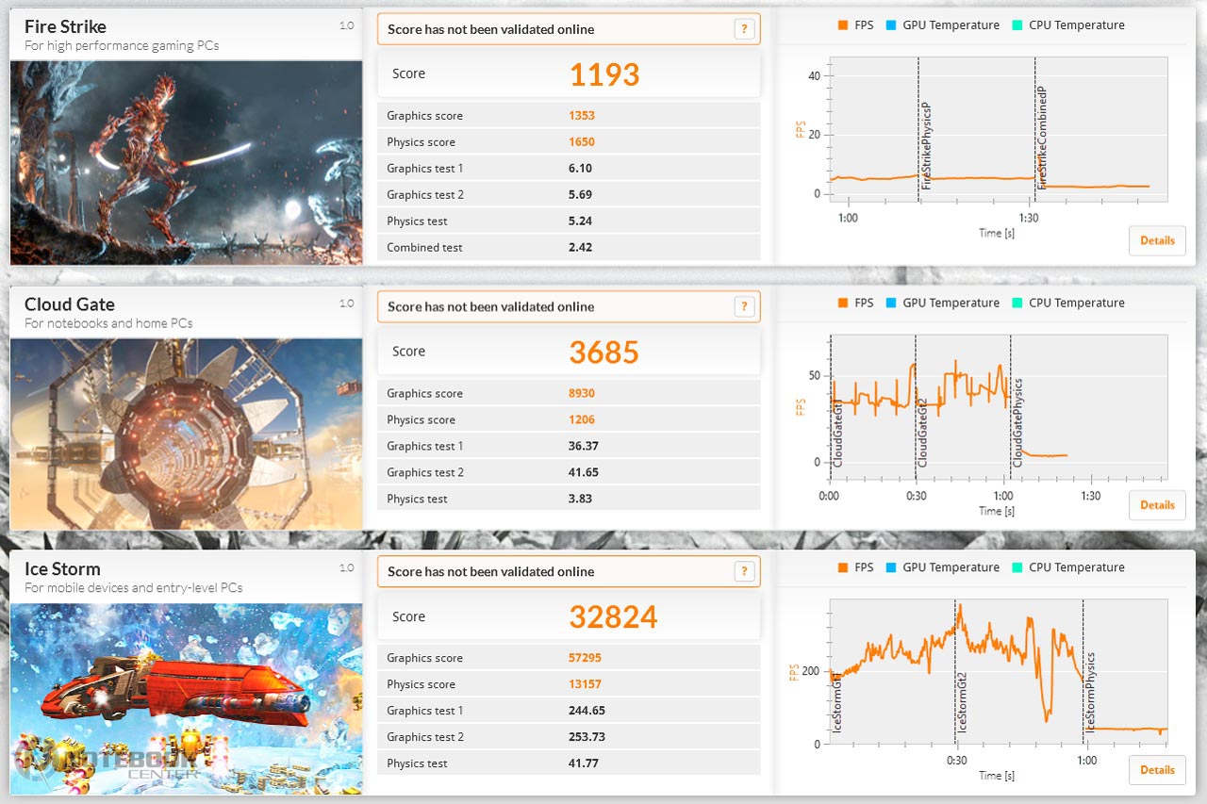
Task: Click the Ice Storm score 32824
Action: click(x=613, y=616)
